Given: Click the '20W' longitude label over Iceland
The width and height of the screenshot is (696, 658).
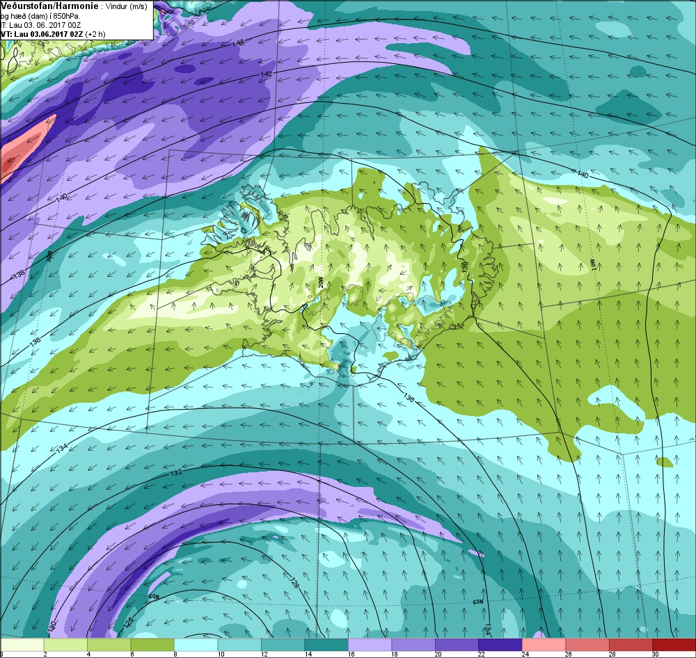Looking at the screenshot, I should tap(322, 283).
